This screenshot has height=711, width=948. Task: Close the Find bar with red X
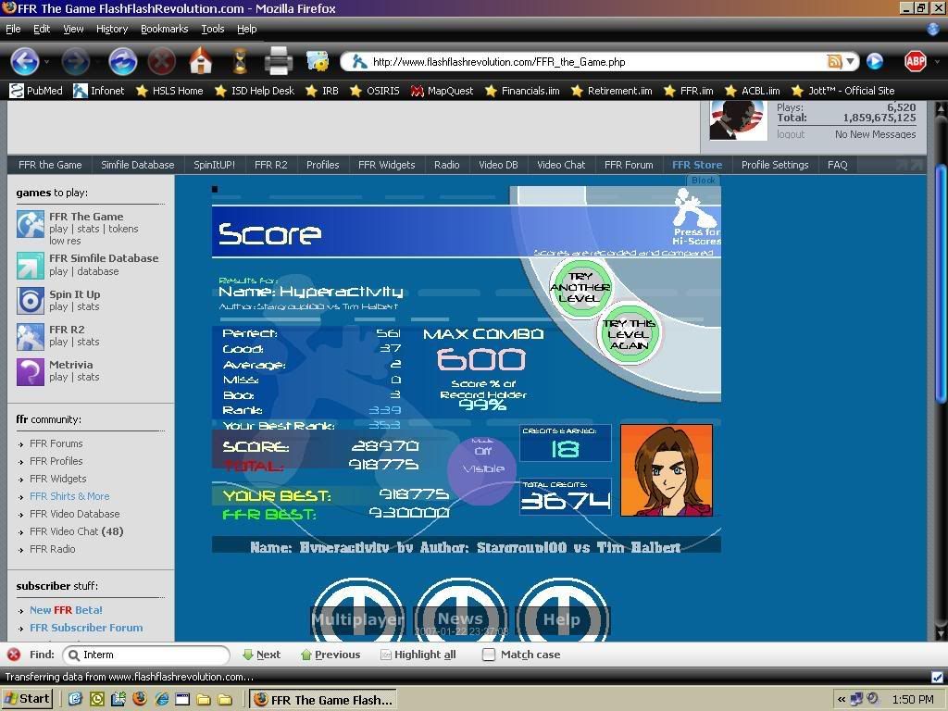tap(14, 655)
